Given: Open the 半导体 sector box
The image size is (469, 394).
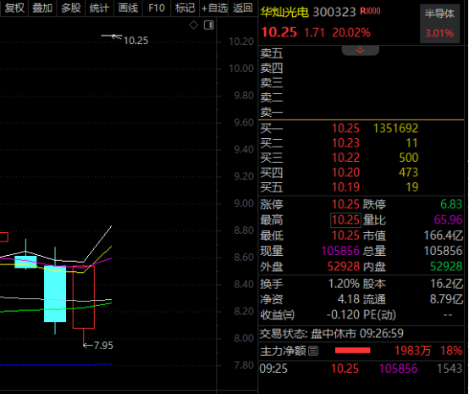Looking at the screenshot, I should click(x=439, y=24).
